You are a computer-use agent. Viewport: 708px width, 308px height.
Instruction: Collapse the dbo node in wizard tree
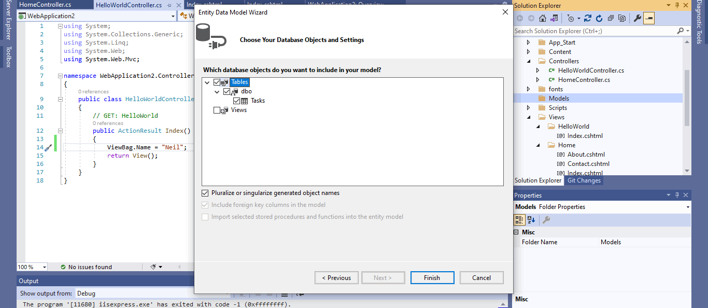pos(217,91)
